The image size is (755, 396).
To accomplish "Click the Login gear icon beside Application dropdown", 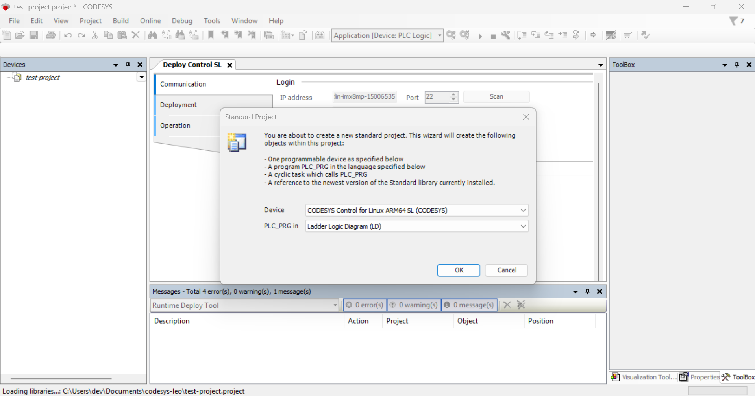I will click(x=451, y=35).
